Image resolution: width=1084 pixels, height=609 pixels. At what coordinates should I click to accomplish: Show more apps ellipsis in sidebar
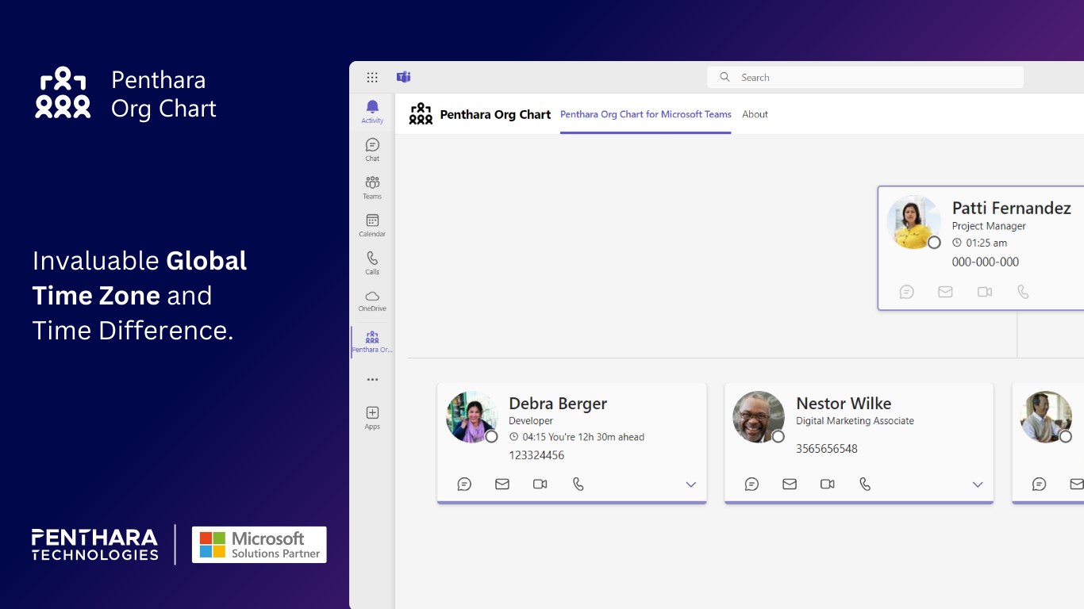[372, 380]
